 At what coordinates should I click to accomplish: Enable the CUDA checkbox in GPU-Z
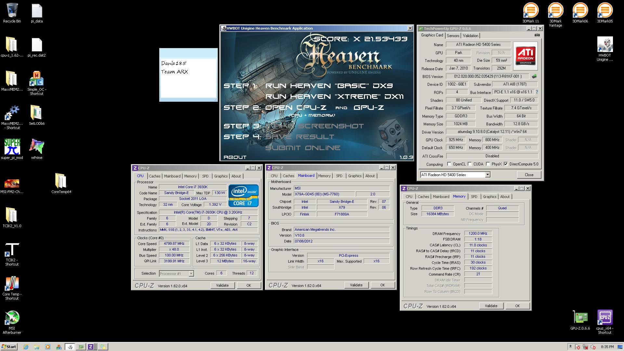point(470,164)
